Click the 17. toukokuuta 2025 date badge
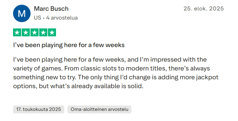 [38, 109]
